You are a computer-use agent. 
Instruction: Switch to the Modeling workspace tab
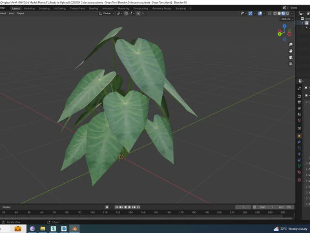(x=29, y=8)
